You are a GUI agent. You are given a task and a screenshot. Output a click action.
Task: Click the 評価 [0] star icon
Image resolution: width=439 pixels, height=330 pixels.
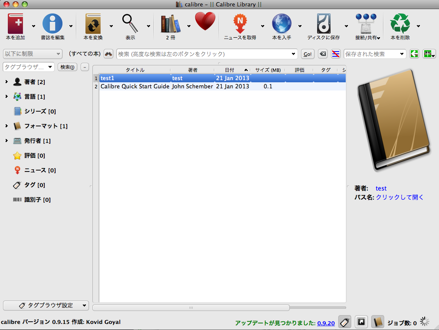17,155
